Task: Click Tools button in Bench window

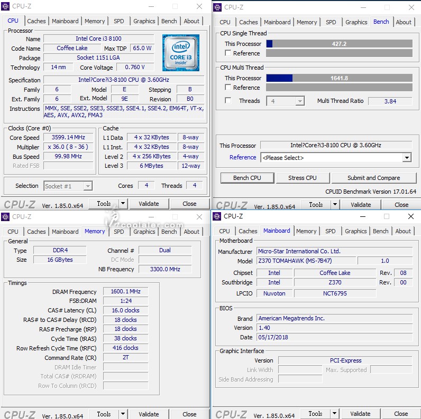Action: tap(316, 205)
